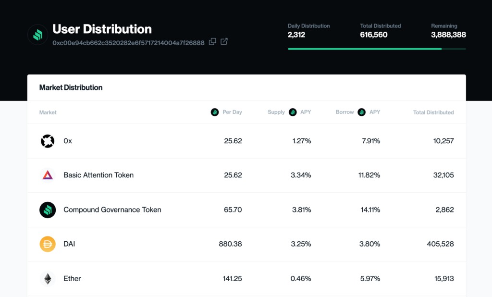The height and width of the screenshot is (297, 492).
Task: Click the Daily Distribution label
Action: click(309, 26)
